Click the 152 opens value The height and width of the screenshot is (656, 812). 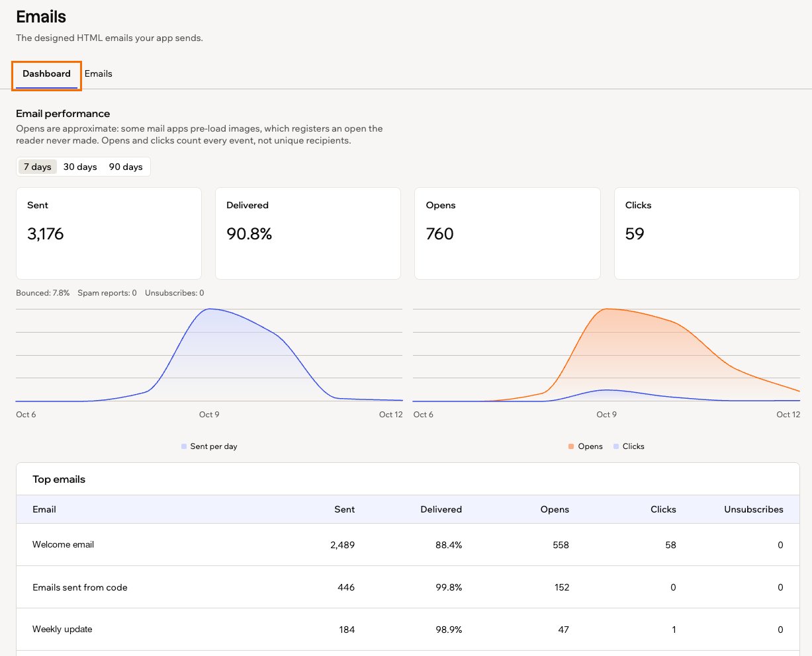point(562,587)
